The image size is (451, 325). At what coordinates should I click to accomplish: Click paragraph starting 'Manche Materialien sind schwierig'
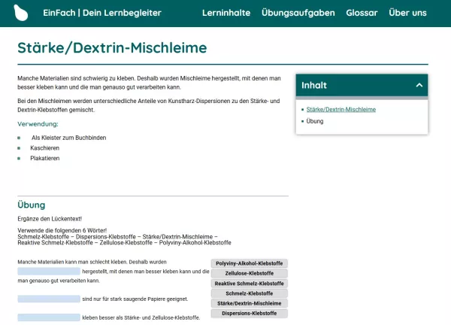[149, 83]
